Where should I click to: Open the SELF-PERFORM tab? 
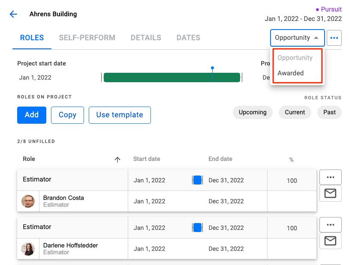(87, 38)
